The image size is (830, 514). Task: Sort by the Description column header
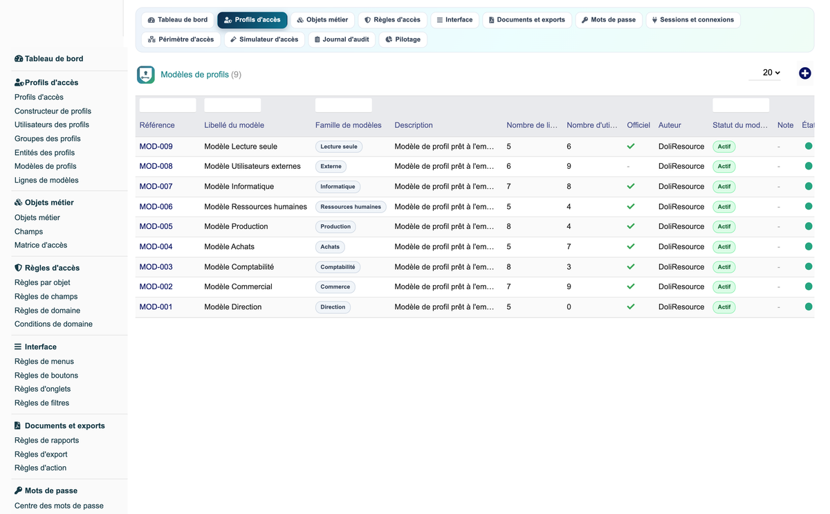tap(414, 125)
